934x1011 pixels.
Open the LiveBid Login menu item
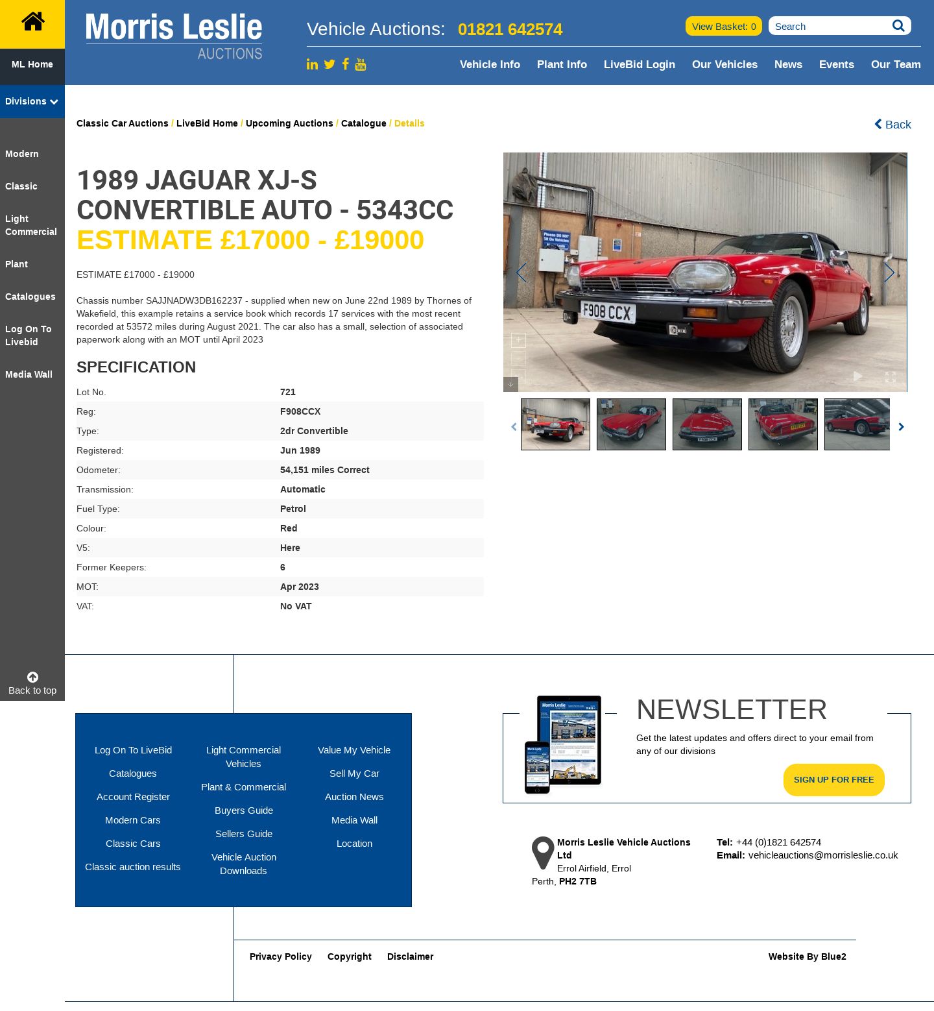point(640,64)
